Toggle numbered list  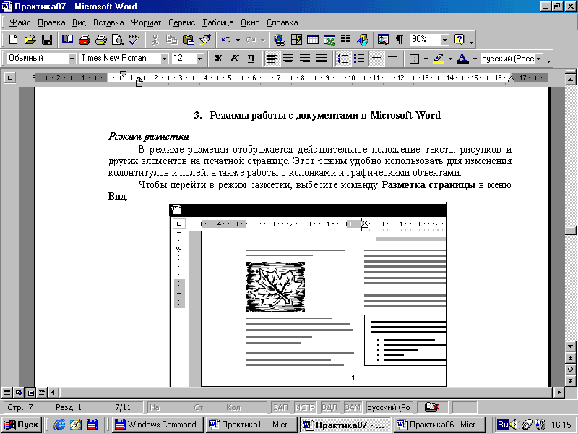coord(343,59)
